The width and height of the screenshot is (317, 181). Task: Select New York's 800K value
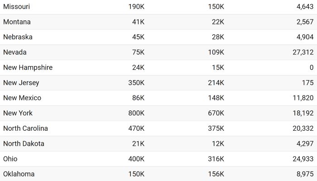[136, 113]
